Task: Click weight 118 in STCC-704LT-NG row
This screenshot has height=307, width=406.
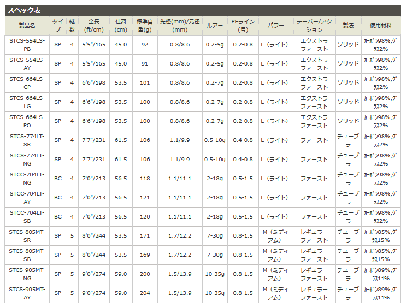Action: tap(145, 179)
